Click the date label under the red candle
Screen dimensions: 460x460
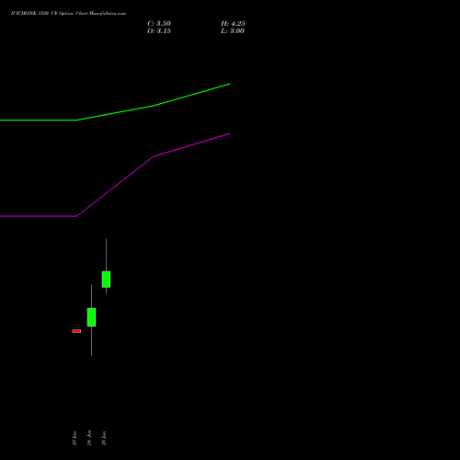pyautogui.click(x=75, y=438)
